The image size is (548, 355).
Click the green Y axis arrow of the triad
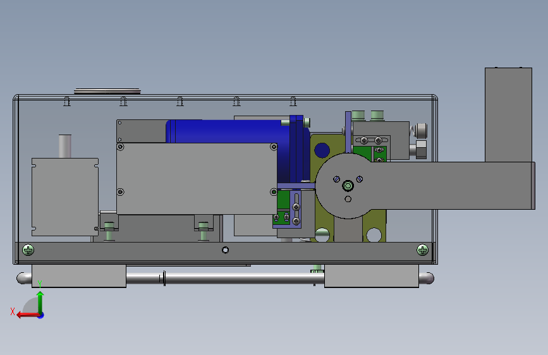point(40,302)
